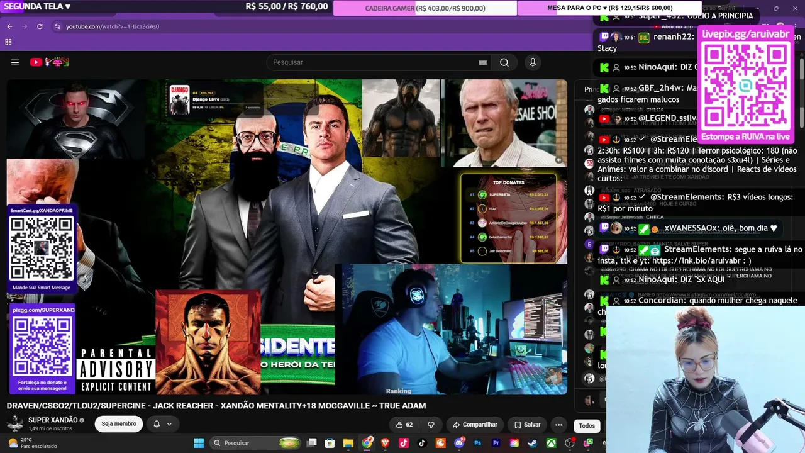Share the video with Compartilhar
Image resolution: width=805 pixels, height=453 pixels.
tap(475, 425)
